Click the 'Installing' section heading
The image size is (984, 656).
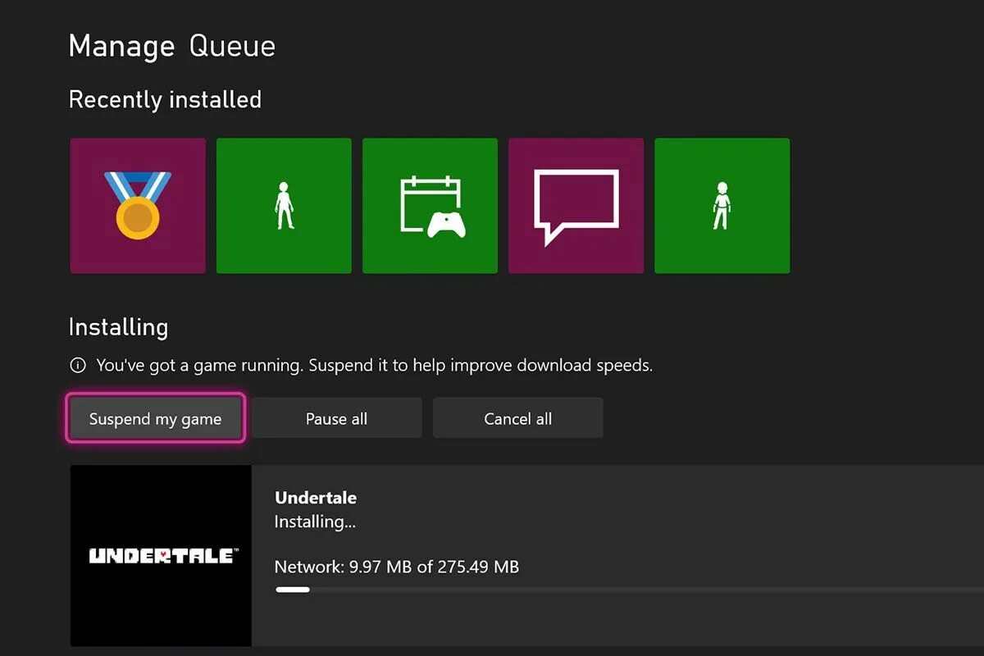(118, 327)
